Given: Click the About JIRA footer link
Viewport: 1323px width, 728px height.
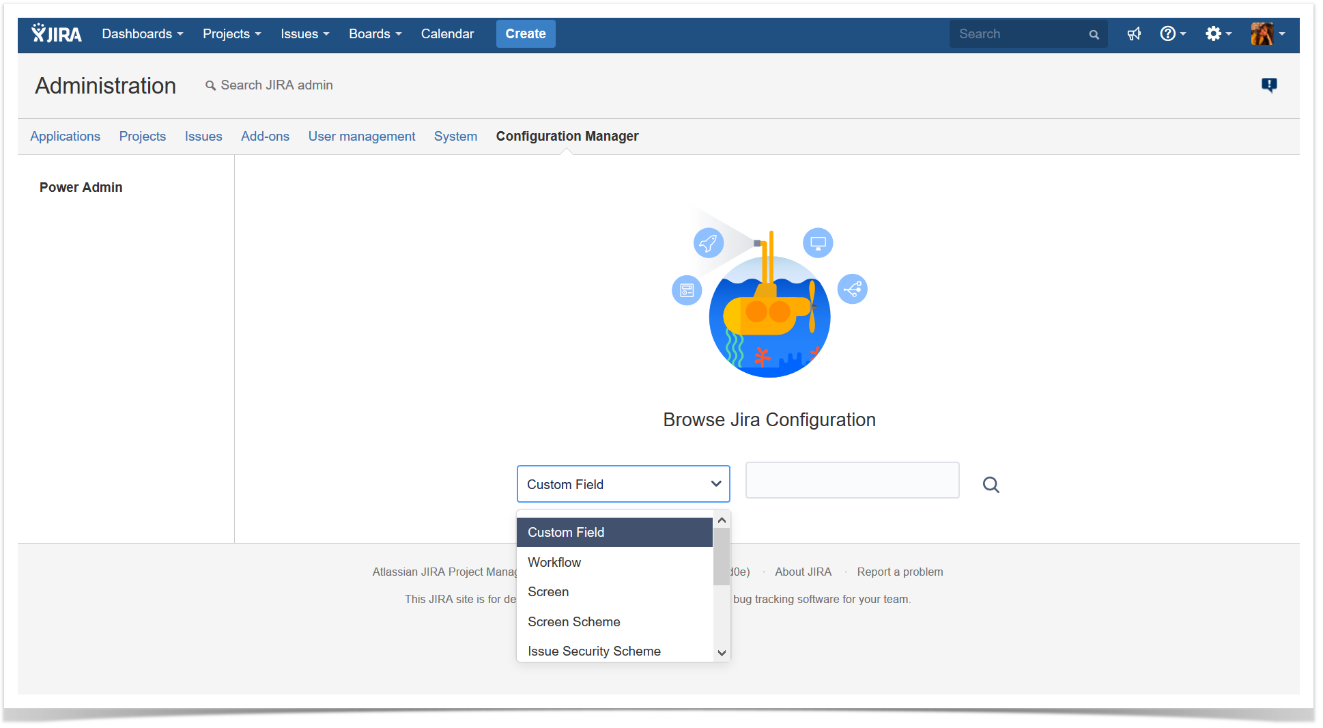Looking at the screenshot, I should 803,572.
